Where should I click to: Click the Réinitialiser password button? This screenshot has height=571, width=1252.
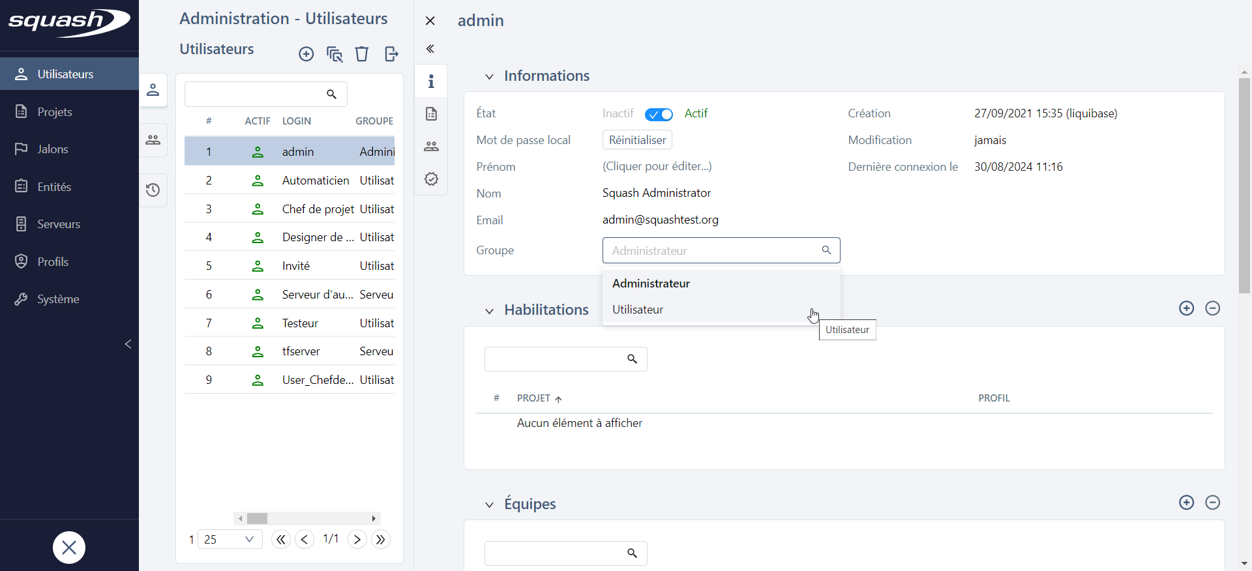(x=637, y=140)
